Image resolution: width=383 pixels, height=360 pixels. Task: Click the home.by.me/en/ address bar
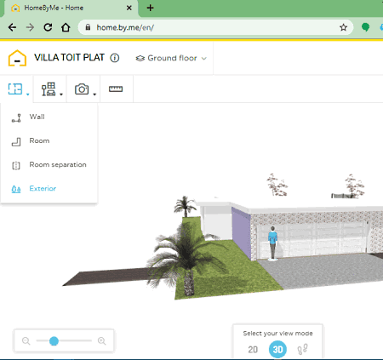[215, 27]
